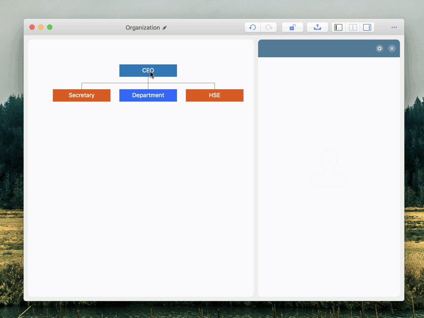Image resolution: width=424 pixels, height=318 pixels.
Task: Select the Secretary box
Action: point(82,95)
